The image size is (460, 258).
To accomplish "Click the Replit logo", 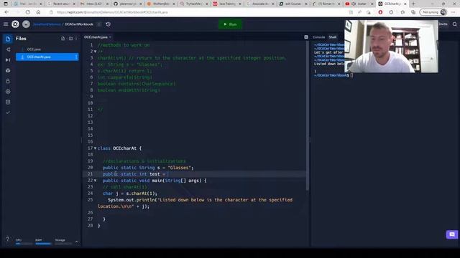I will [x=15, y=24].
